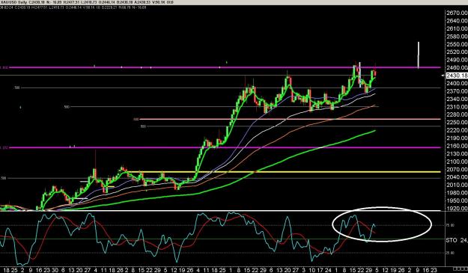Select the pink horizontal line
Viewport: 468px width, 273px height.
pyautogui.click(x=290, y=119)
